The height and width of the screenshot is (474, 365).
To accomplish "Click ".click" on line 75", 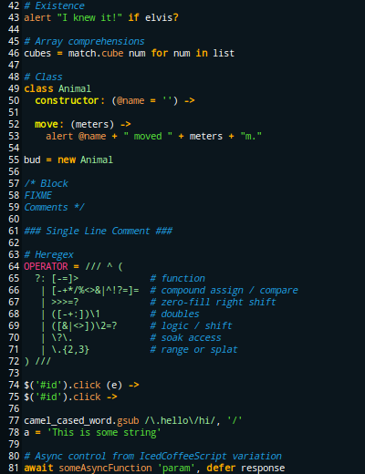I will tap(84, 397).
